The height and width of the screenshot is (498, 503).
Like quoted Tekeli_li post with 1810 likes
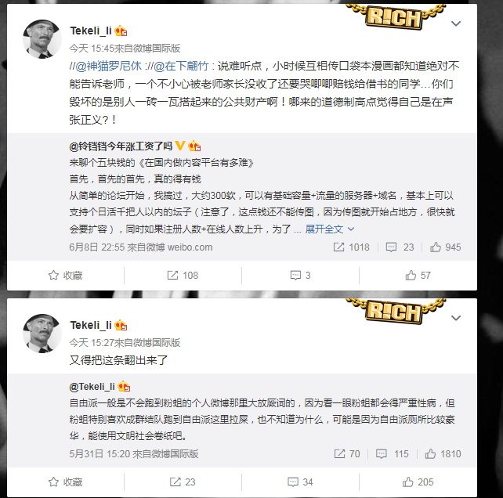tap(443, 453)
